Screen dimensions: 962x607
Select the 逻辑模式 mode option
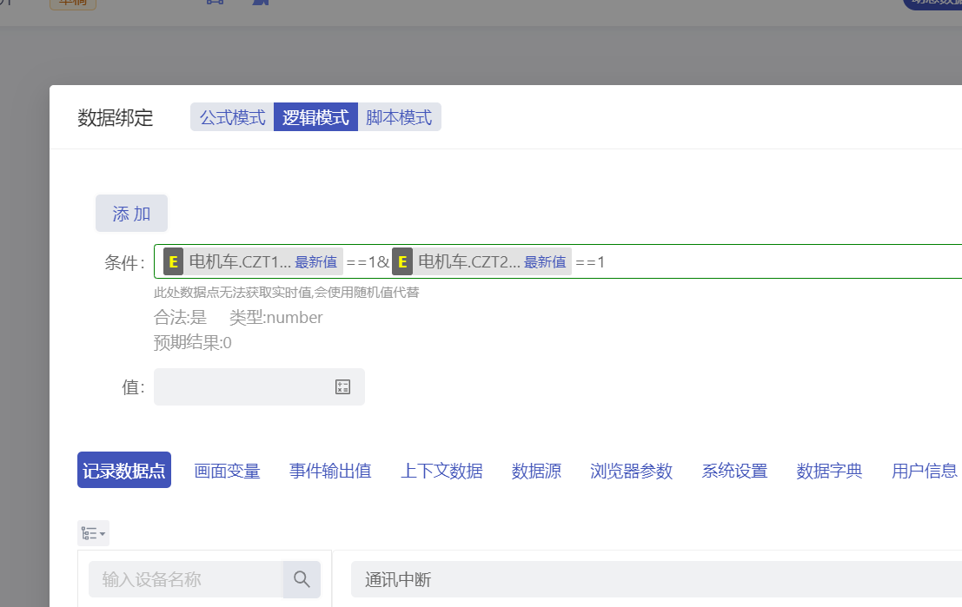[315, 117]
